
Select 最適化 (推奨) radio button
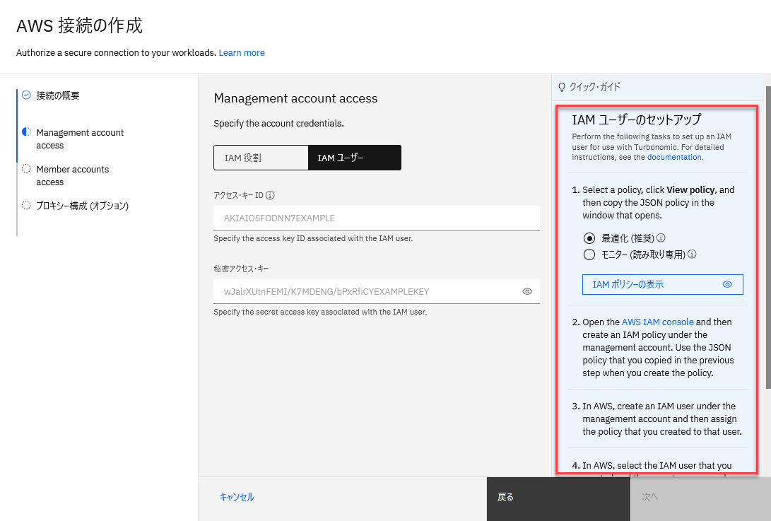[589, 238]
